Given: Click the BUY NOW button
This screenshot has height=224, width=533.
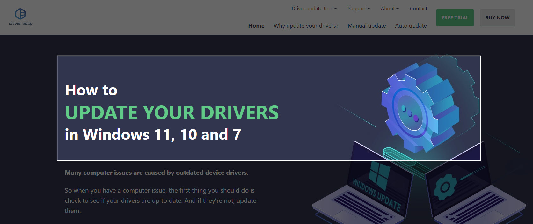Looking at the screenshot, I should click(497, 18).
